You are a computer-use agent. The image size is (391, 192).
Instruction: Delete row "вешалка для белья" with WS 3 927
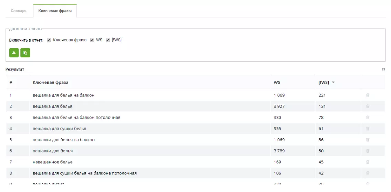368,107
